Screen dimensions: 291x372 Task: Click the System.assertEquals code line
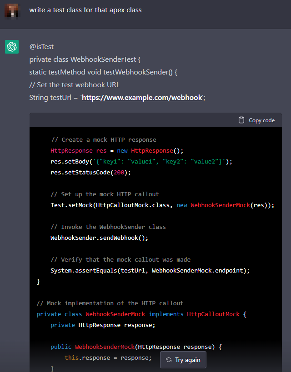pyautogui.click(x=150, y=271)
